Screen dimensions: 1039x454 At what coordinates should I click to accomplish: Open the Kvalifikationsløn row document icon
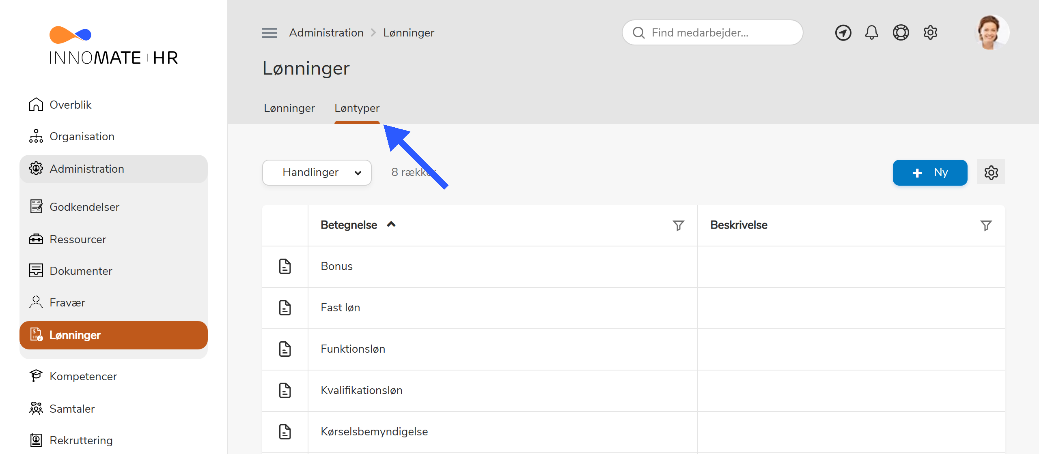point(285,390)
